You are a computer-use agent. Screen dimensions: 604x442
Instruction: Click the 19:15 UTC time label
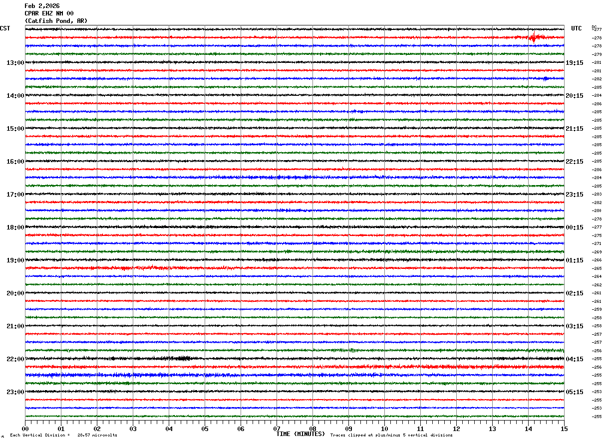(x=575, y=63)
